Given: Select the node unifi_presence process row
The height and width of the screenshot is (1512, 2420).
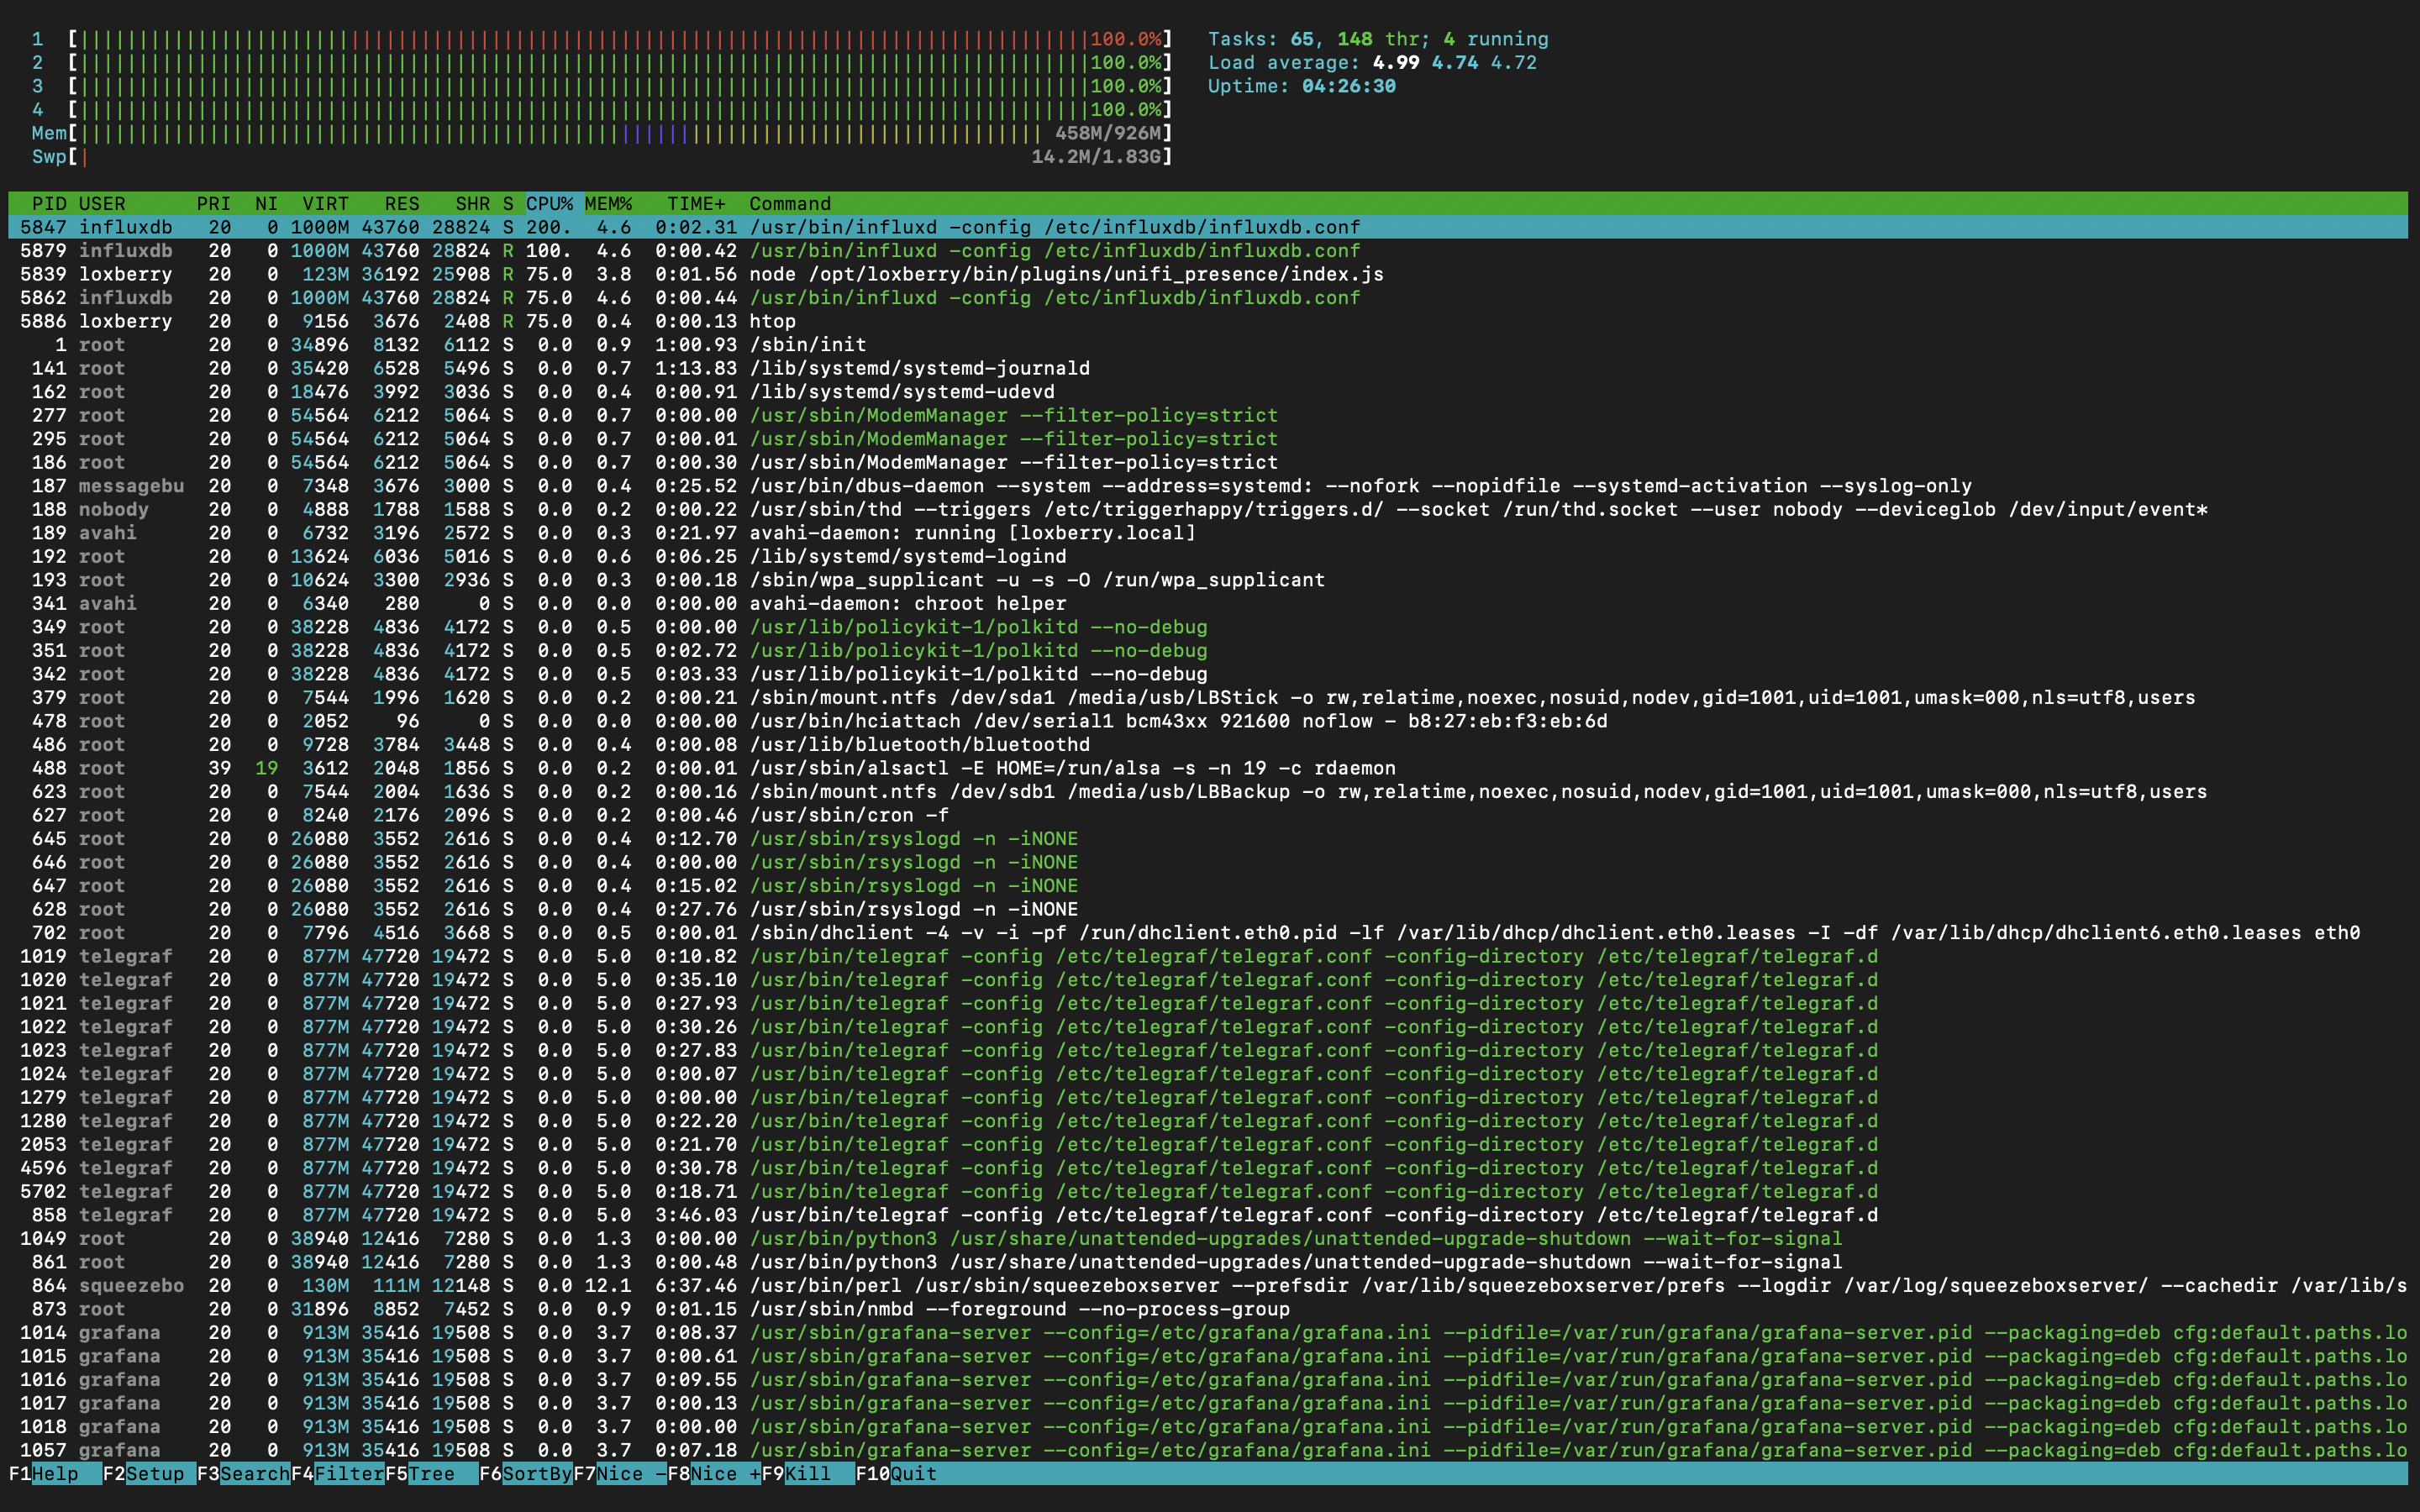Looking at the screenshot, I should 1066,274.
